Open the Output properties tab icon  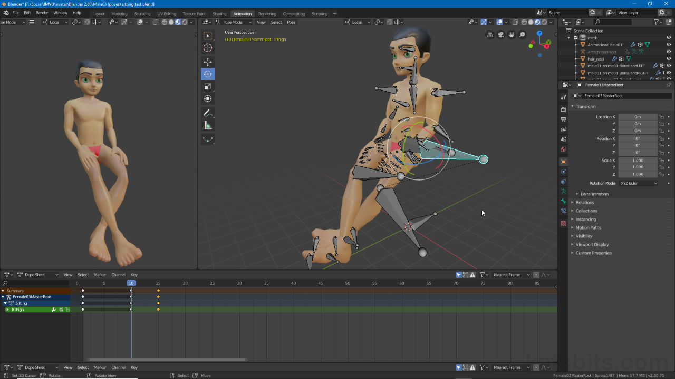click(563, 119)
